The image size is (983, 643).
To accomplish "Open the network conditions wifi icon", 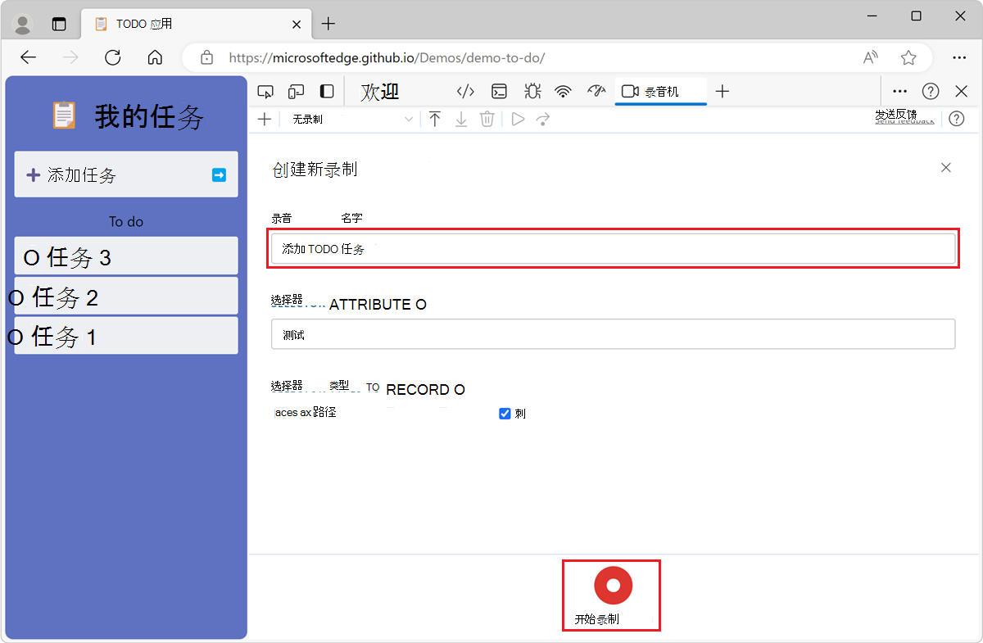I will [x=563, y=91].
